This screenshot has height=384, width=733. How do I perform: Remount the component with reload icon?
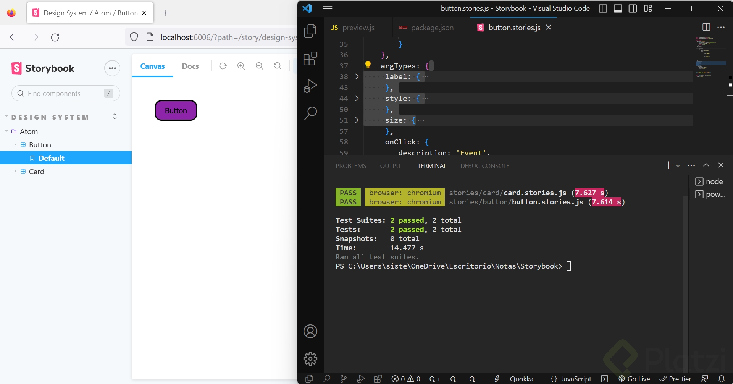[223, 66]
